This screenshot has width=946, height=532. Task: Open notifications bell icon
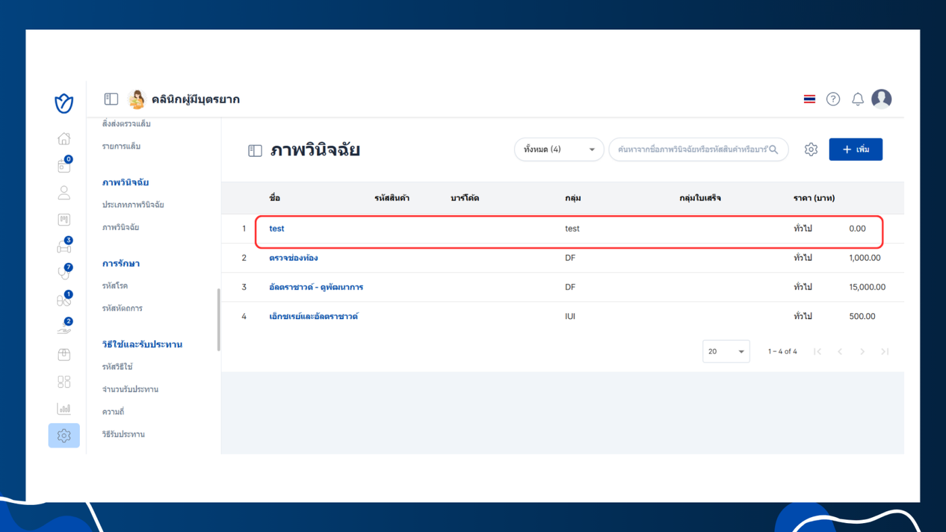pyautogui.click(x=857, y=99)
